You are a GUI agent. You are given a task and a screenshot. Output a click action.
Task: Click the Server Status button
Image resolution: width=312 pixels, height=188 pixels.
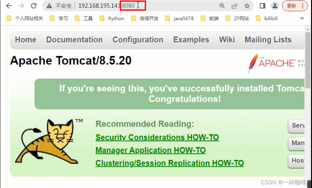point(297,126)
